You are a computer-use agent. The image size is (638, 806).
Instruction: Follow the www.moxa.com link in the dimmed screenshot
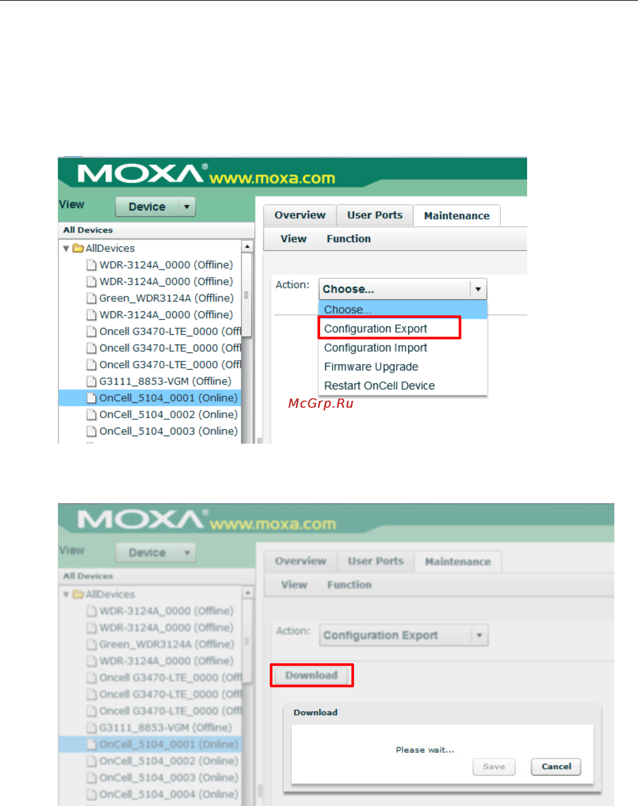coord(273,524)
